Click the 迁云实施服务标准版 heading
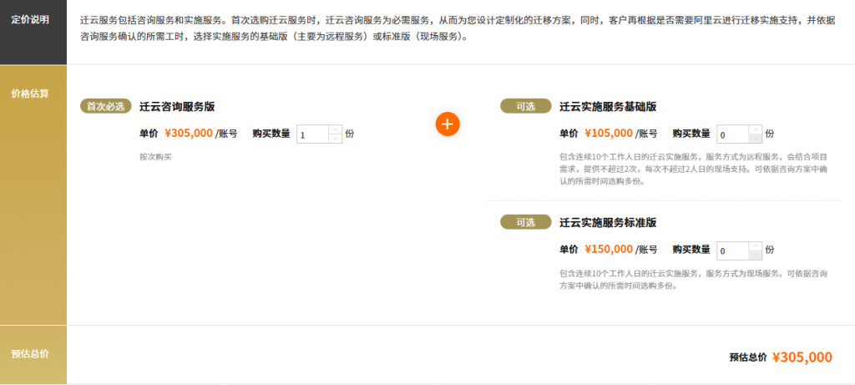The width and height of the screenshot is (855, 385). tap(607, 223)
